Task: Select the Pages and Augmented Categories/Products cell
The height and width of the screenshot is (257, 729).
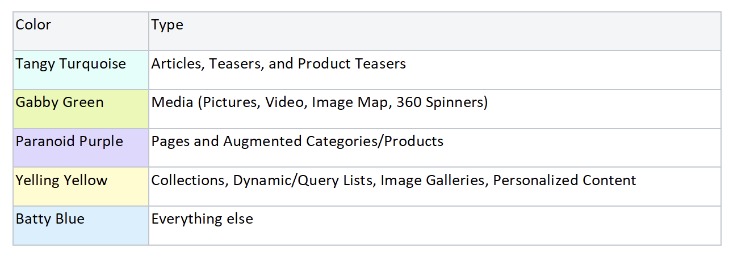Action: (435, 148)
